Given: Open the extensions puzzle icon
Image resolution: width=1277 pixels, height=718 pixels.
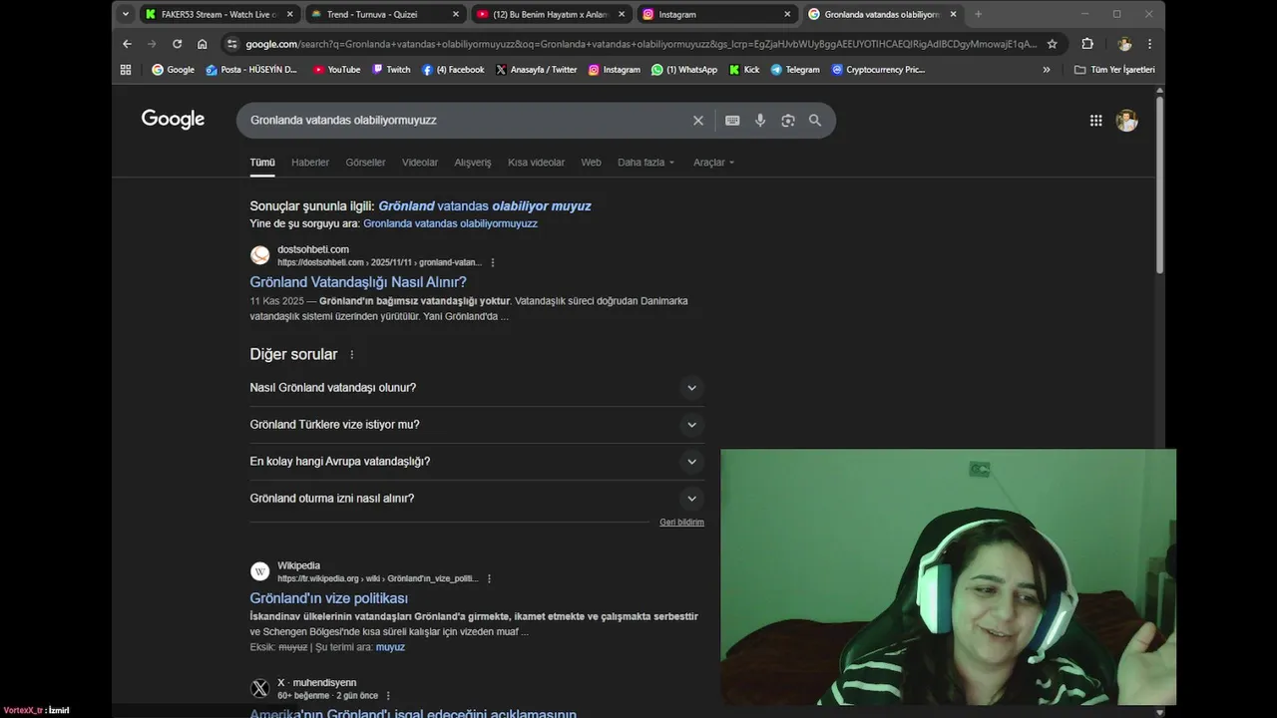Looking at the screenshot, I should click(1087, 44).
